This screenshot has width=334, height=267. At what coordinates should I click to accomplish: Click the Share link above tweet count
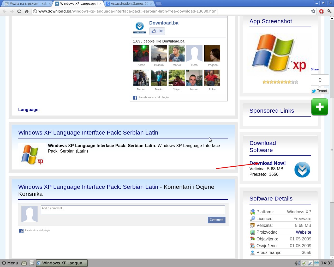[315, 69]
